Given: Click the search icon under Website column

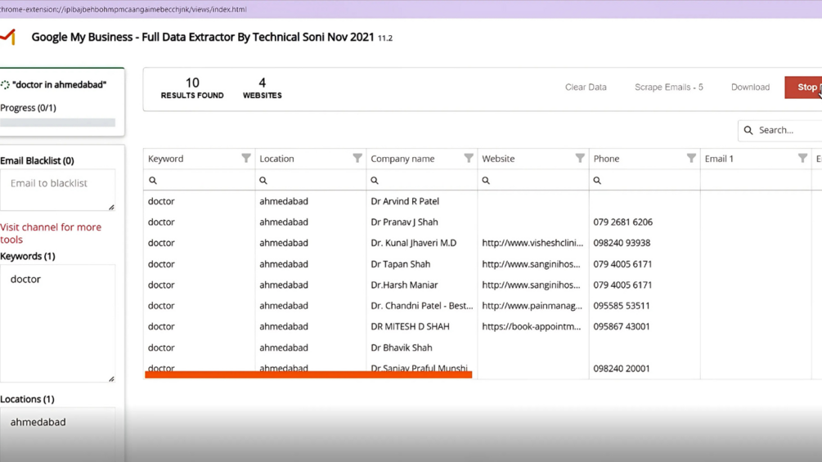Looking at the screenshot, I should [486, 180].
